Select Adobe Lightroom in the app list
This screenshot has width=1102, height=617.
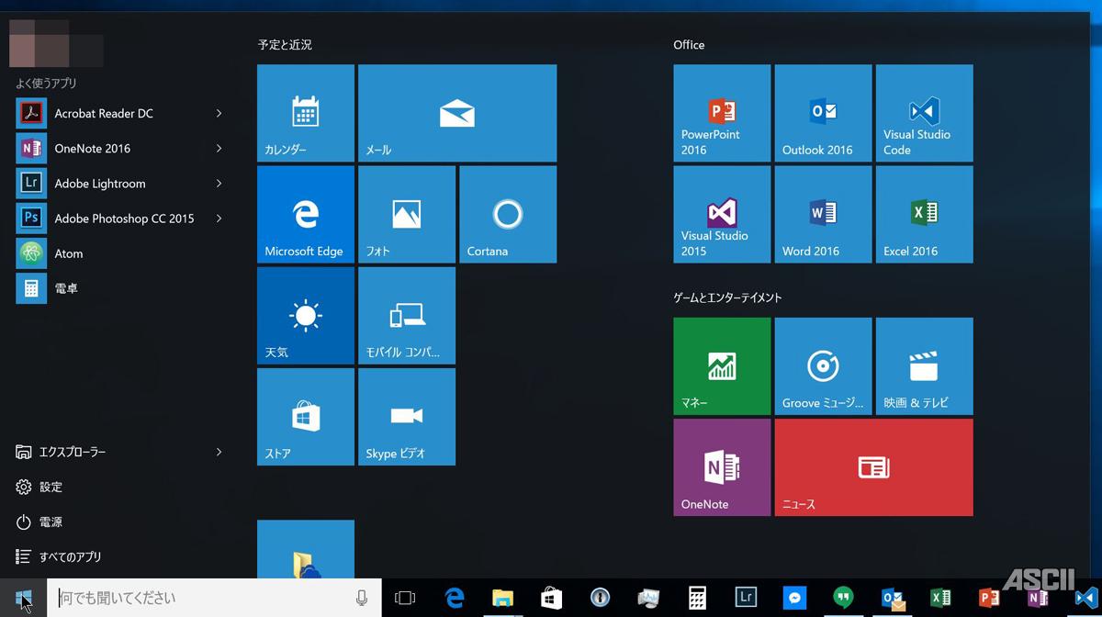pyautogui.click(x=99, y=184)
